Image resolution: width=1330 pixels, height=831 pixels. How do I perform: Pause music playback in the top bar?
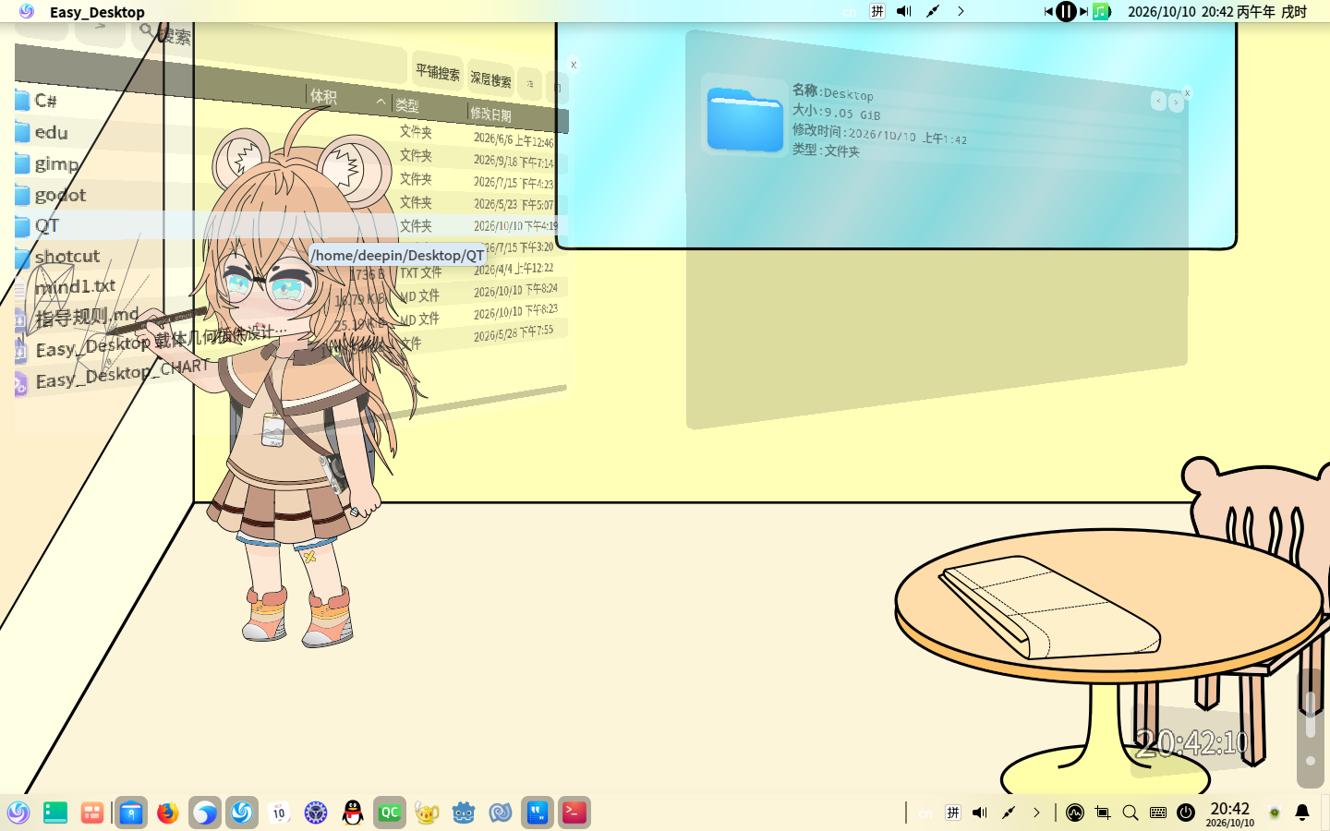(x=1066, y=11)
